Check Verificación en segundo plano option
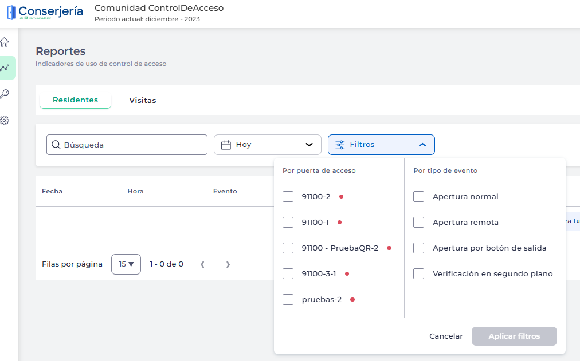580x361 pixels. (419, 273)
